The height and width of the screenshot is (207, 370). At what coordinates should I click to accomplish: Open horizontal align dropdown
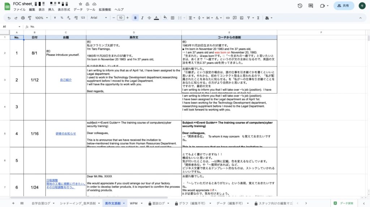point(192,18)
